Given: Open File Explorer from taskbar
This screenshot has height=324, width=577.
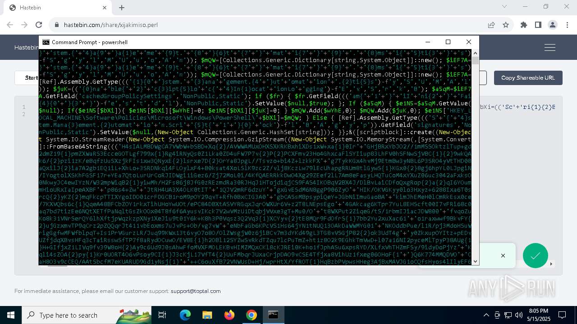Looking at the screenshot, I should 207,315.
